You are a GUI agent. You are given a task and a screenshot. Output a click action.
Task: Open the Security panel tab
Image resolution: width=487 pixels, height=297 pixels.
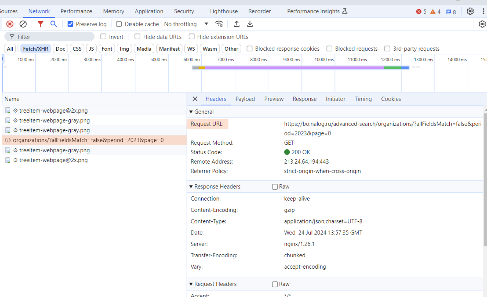pyautogui.click(x=184, y=11)
